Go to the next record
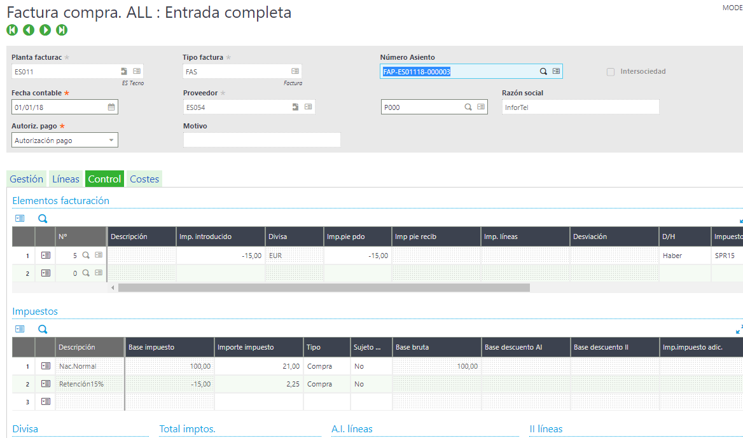Screen dimensions: 743x438 [45, 30]
